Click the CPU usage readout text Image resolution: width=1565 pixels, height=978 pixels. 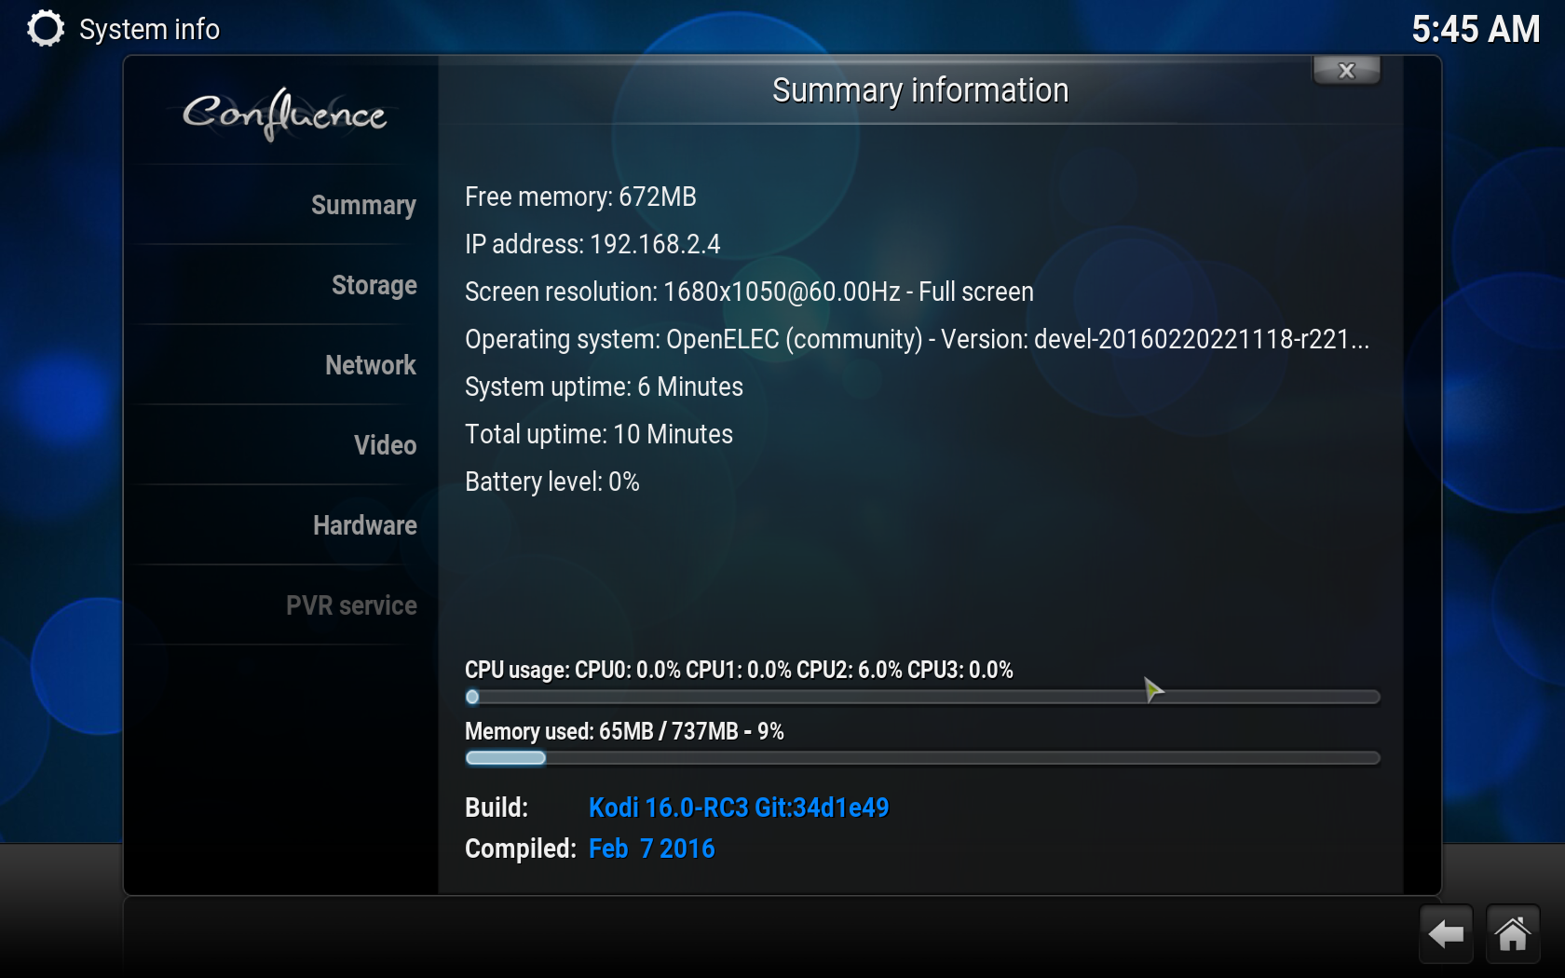[739, 670]
